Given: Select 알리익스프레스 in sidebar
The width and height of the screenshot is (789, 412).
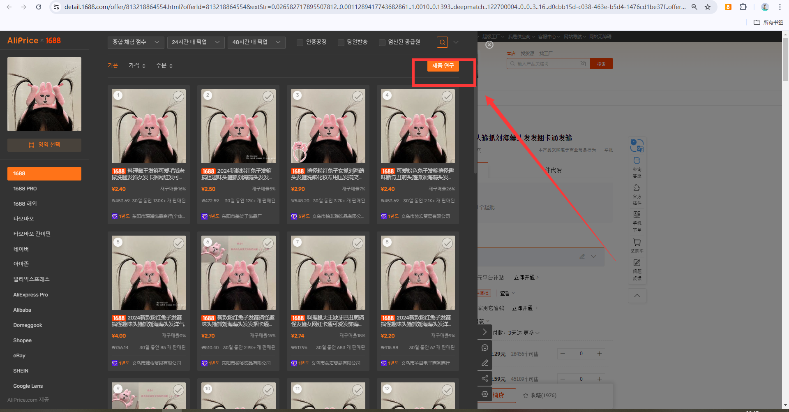Looking at the screenshot, I should tap(31, 279).
